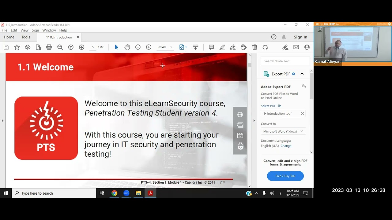Open the Window menu
This screenshot has height=220, width=392.
click(49, 30)
